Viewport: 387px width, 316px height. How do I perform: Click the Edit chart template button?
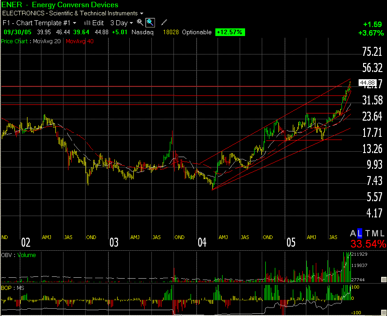click(98, 23)
